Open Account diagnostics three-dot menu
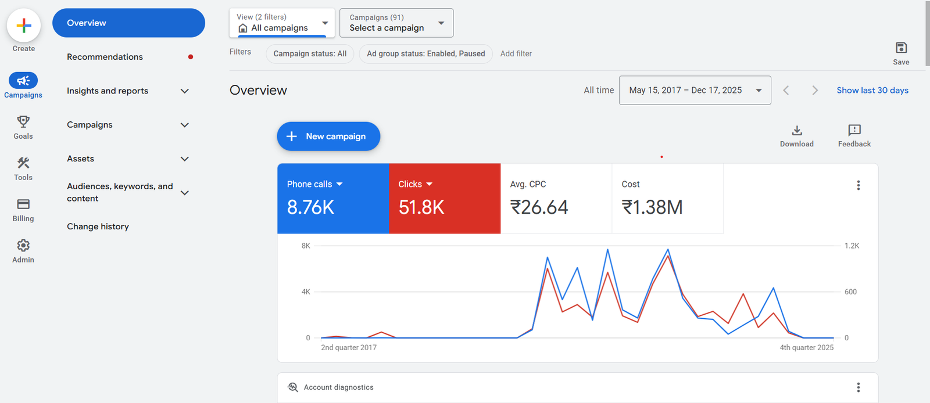The height and width of the screenshot is (403, 930). [x=858, y=387]
